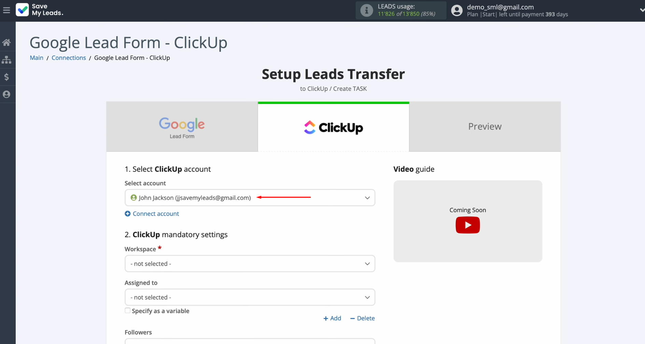Switch to the ClickUp tab
Viewport: 645px width, 344px height.
[333, 127]
